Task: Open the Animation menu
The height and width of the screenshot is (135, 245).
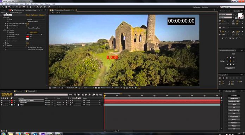Action: pyautogui.click(x=34, y=4)
